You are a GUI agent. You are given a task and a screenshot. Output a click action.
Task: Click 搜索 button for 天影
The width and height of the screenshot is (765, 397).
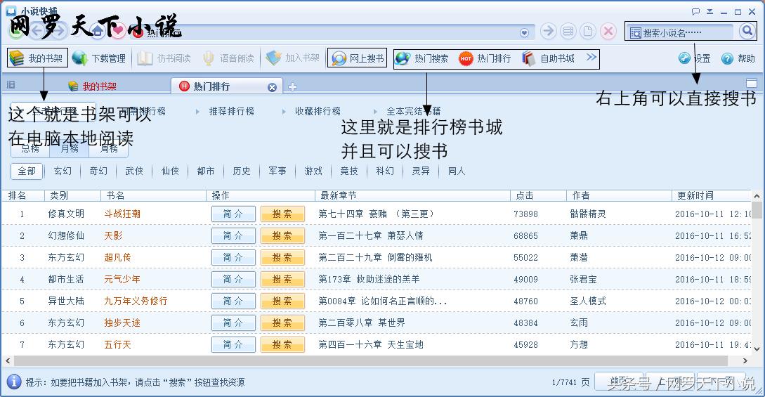tap(282, 235)
